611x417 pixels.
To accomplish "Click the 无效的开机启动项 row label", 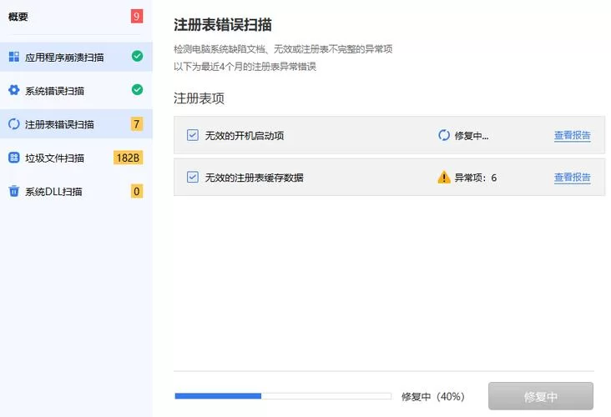I will coord(245,135).
